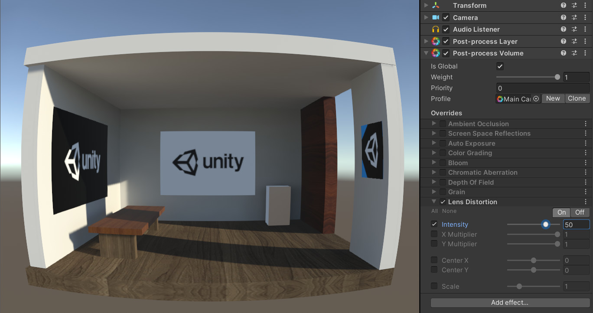Open Post-process Volume options menu
The height and width of the screenshot is (313, 593).
coord(586,53)
